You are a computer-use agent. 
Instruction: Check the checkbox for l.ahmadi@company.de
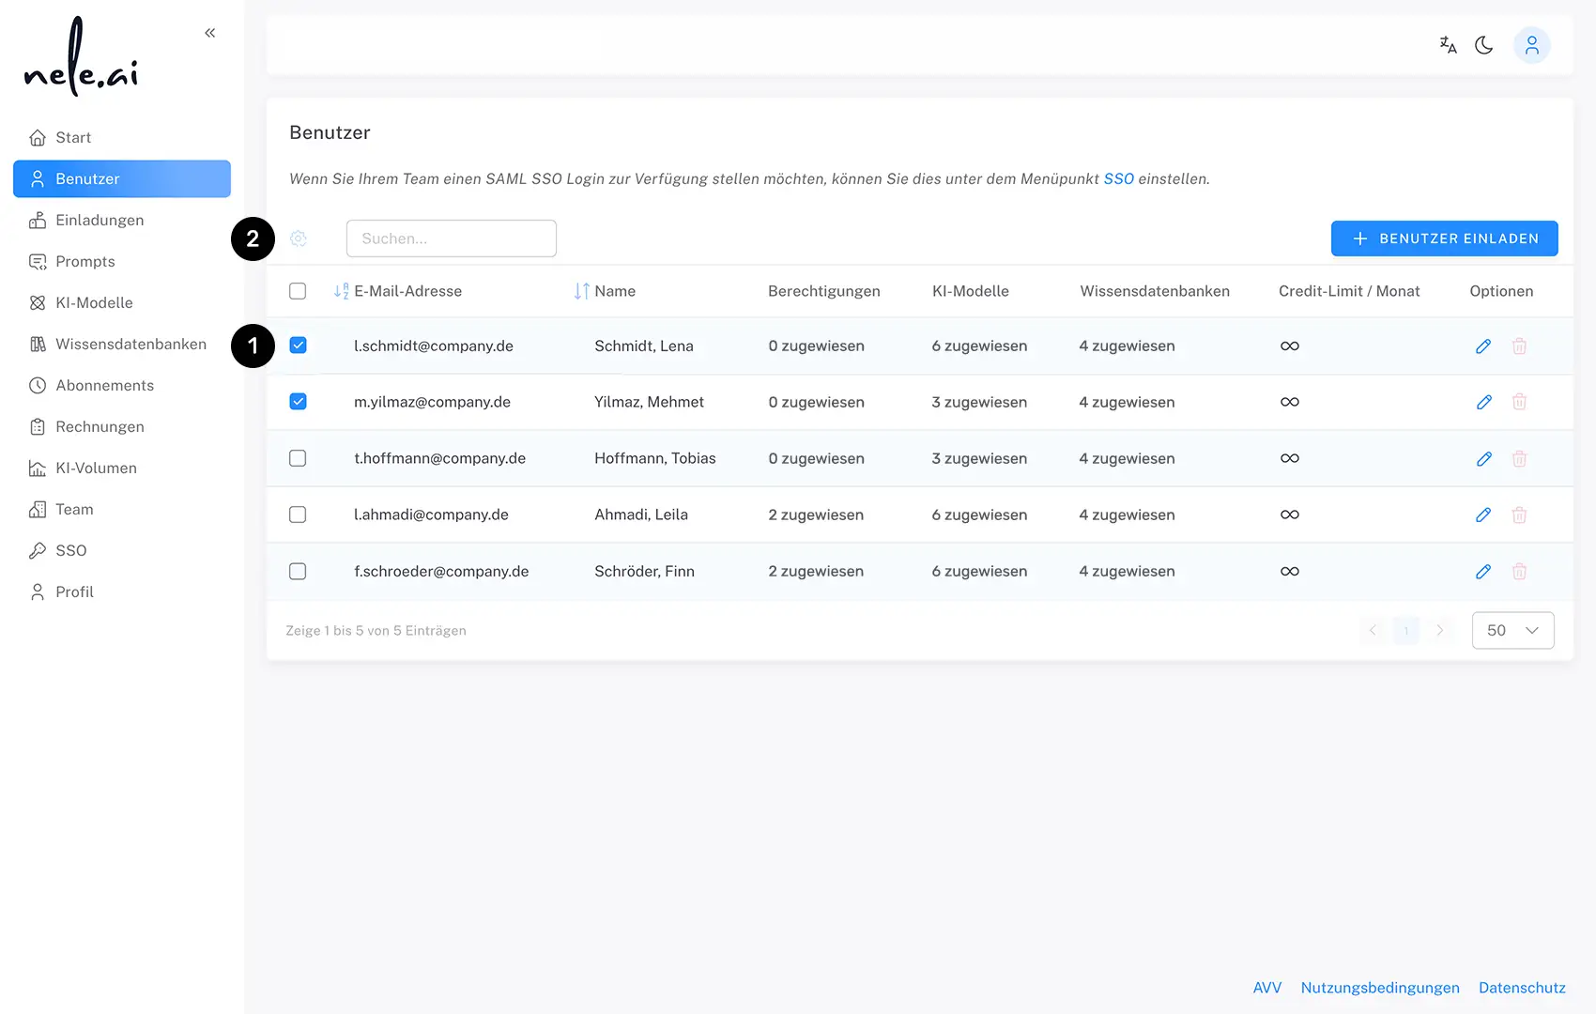[x=298, y=515]
